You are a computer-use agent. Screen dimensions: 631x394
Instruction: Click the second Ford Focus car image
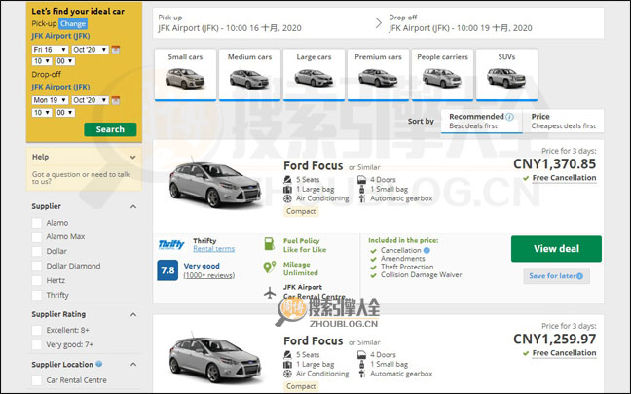coord(215,359)
